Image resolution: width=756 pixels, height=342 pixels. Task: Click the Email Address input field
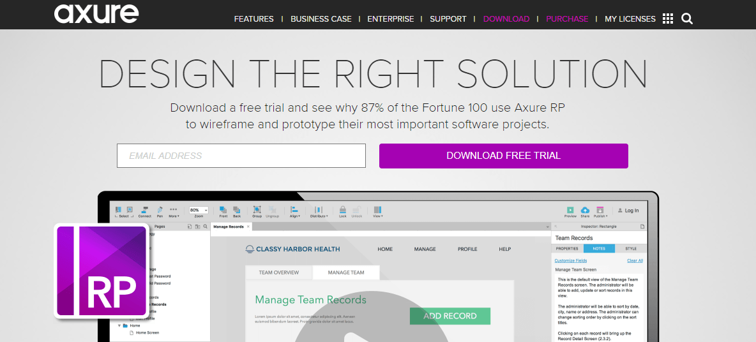tap(241, 156)
